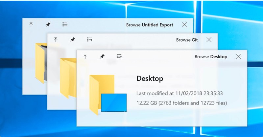Click the Browse Git title text
This screenshot has height=137, width=263.
click(x=188, y=40)
